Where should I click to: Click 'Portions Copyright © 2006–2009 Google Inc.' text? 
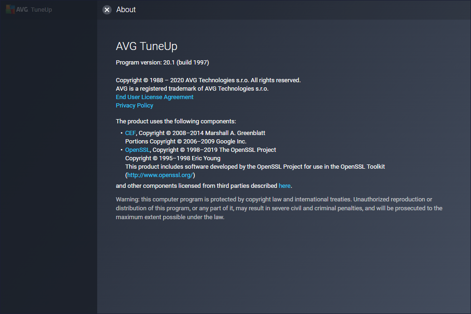coord(186,141)
